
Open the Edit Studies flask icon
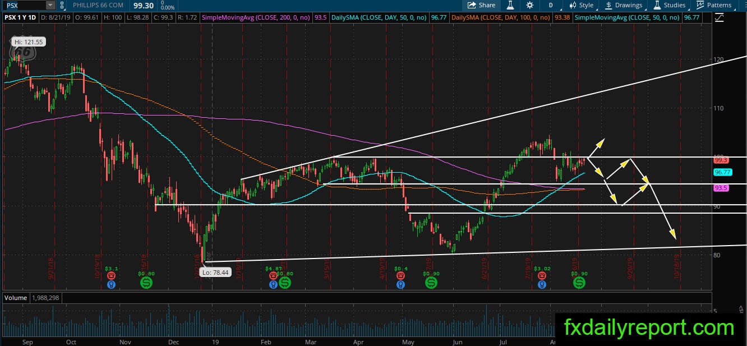510,5
